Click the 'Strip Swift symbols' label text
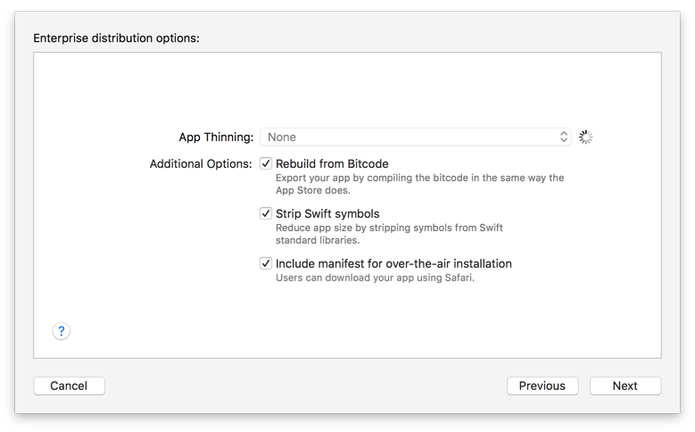695x432 pixels. click(x=327, y=213)
